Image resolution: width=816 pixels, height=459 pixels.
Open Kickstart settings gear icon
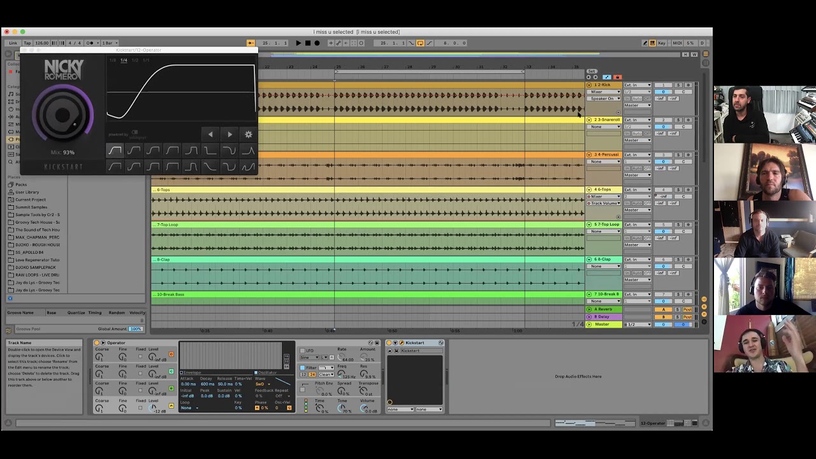(249, 135)
